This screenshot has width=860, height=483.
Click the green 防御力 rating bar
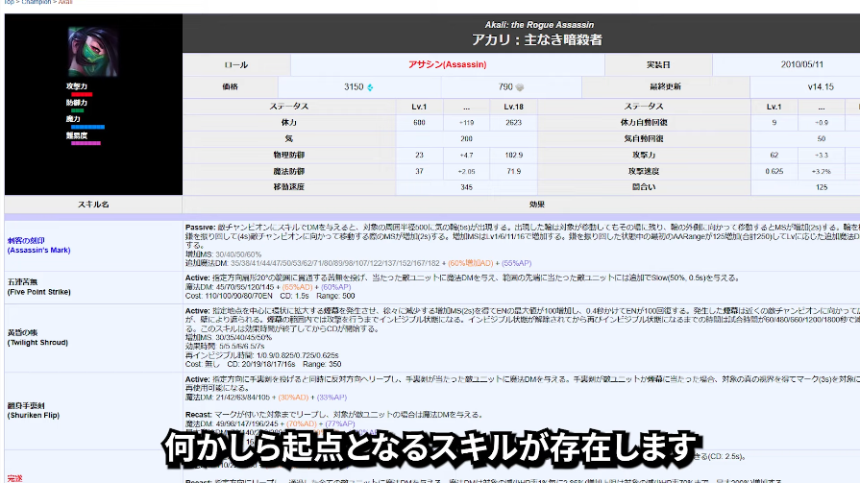[x=77, y=110]
